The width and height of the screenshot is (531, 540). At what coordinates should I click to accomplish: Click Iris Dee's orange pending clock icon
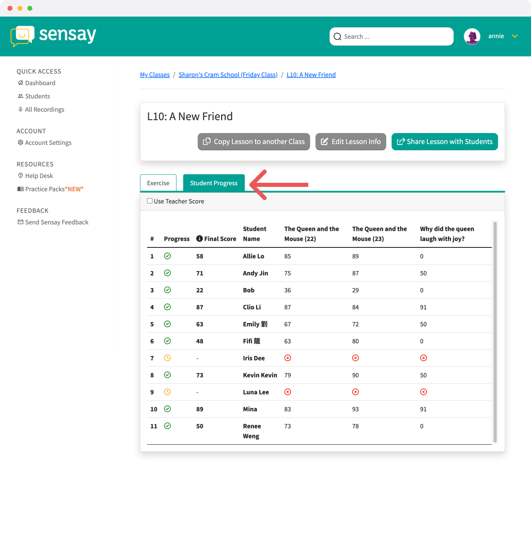point(168,358)
